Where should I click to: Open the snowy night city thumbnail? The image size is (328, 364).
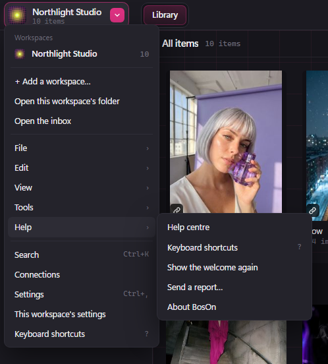tap(317, 146)
